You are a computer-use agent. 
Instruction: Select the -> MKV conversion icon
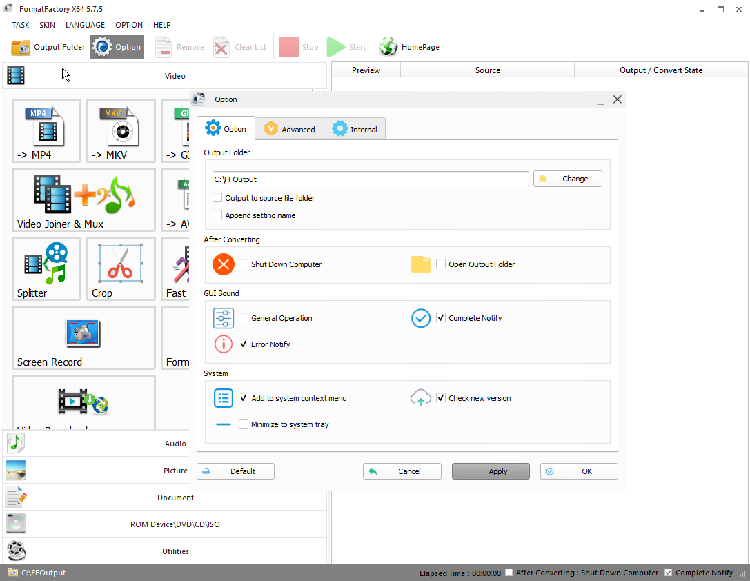121,130
